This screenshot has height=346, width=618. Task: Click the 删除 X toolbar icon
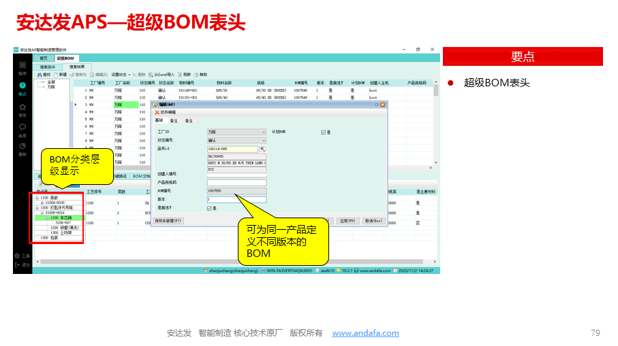(134, 75)
